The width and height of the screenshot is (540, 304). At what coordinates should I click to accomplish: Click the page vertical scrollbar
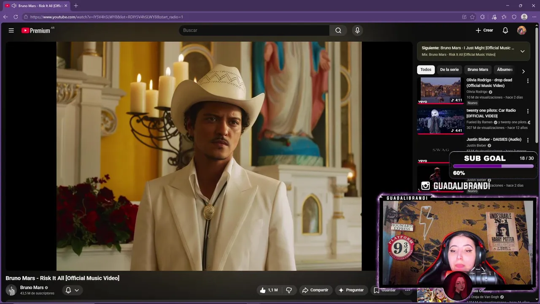tap(537, 84)
